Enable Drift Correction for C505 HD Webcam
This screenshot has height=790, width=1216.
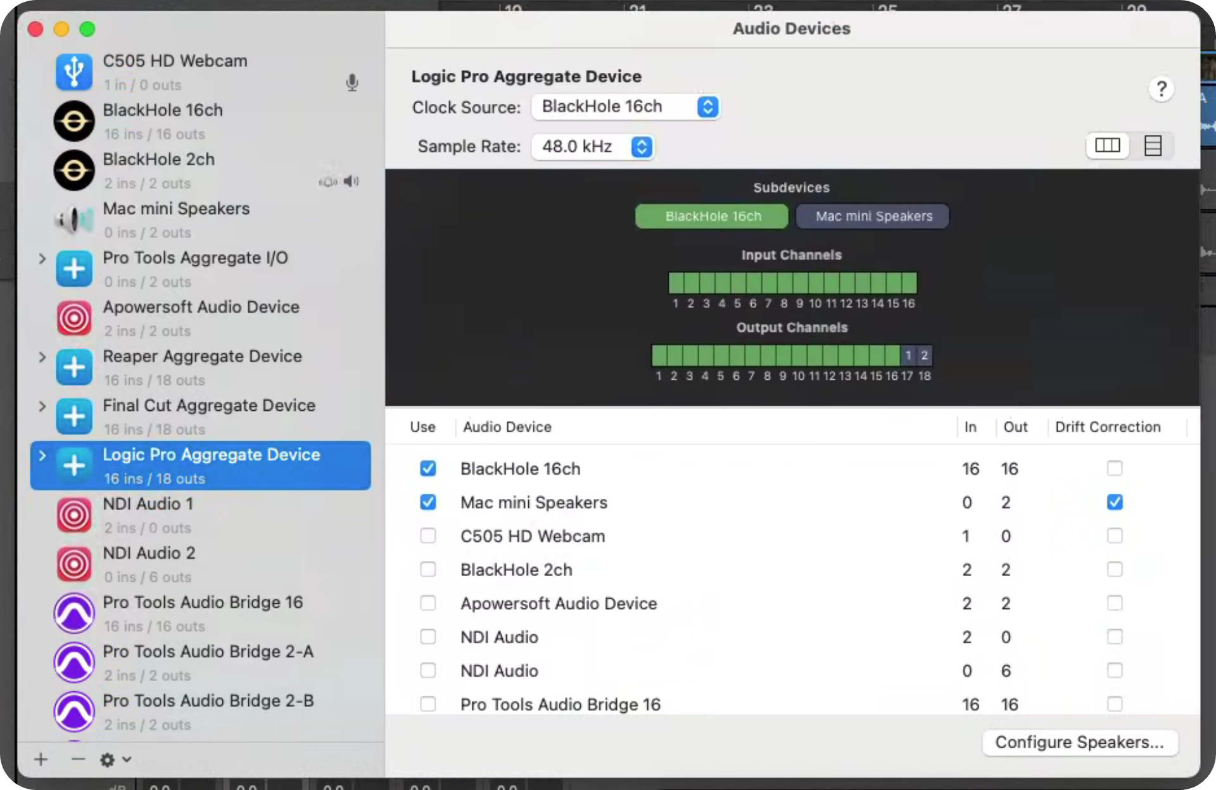pos(1115,536)
